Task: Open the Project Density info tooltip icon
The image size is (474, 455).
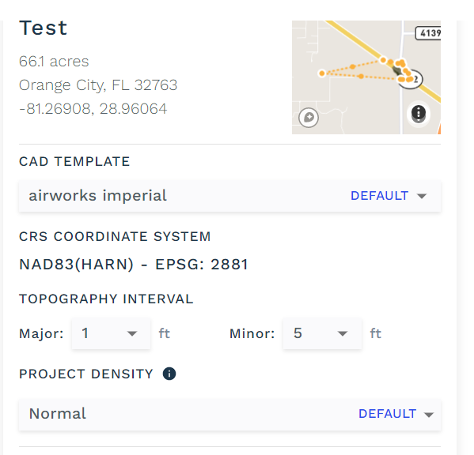Action: 169,374
